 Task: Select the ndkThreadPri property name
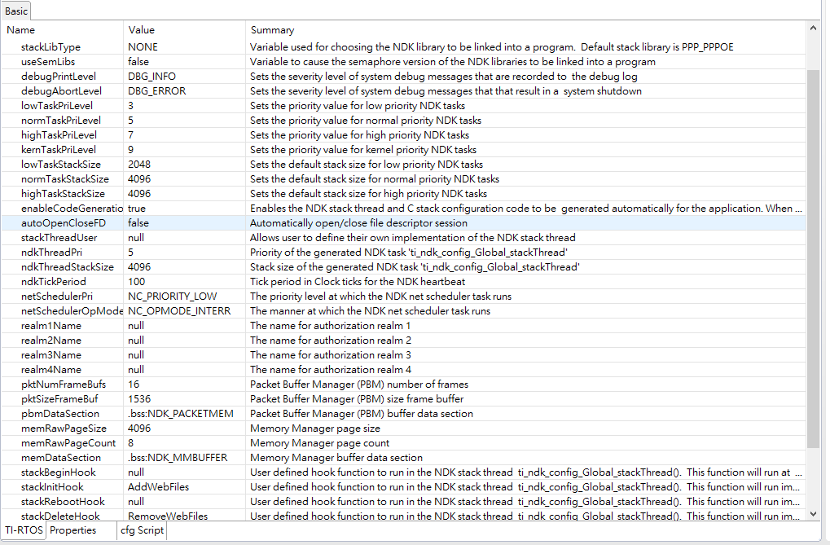pos(52,253)
